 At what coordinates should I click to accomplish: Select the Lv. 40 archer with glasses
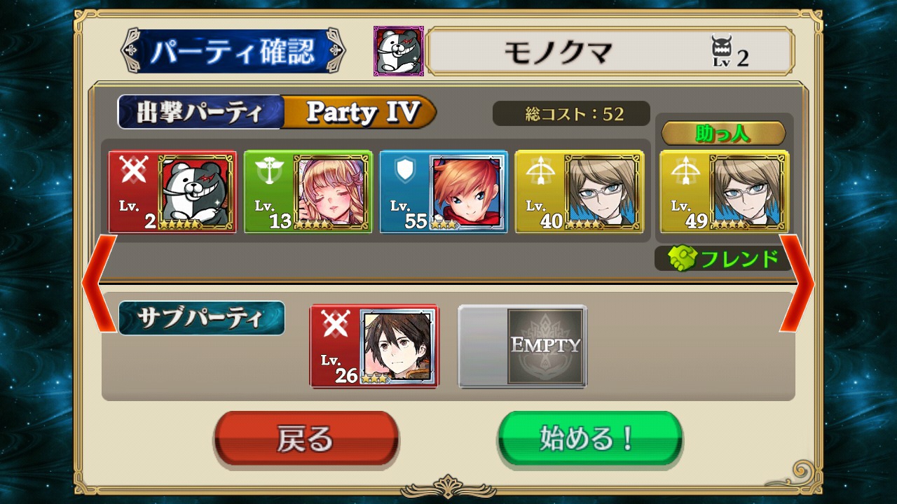pyautogui.click(x=580, y=192)
